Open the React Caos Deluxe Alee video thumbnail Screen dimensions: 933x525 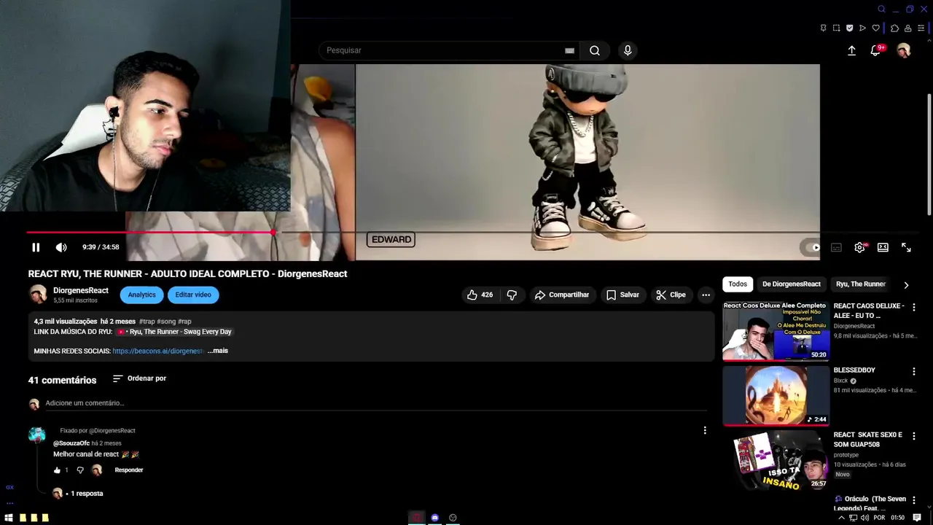(776, 331)
